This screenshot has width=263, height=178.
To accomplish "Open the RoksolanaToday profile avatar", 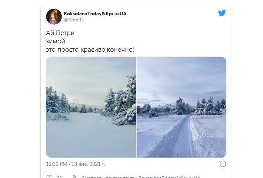I will [54, 17].
